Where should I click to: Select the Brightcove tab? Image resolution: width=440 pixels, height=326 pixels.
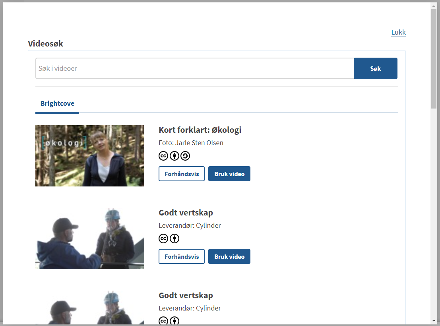tap(57, 104)
